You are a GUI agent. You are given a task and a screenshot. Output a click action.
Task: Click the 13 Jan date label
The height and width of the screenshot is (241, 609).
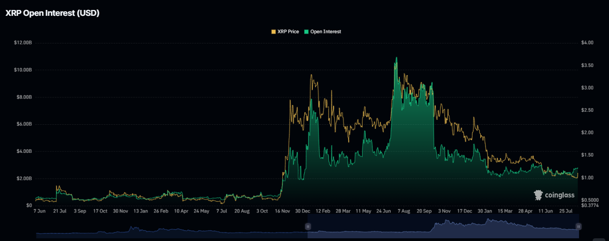(140, 211)
